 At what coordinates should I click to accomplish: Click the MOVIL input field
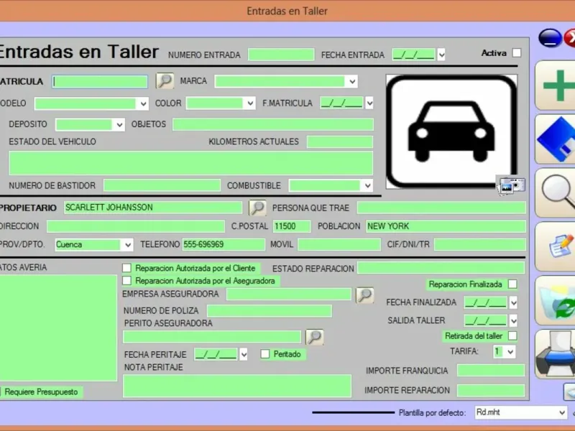click(x=339, y=244)
